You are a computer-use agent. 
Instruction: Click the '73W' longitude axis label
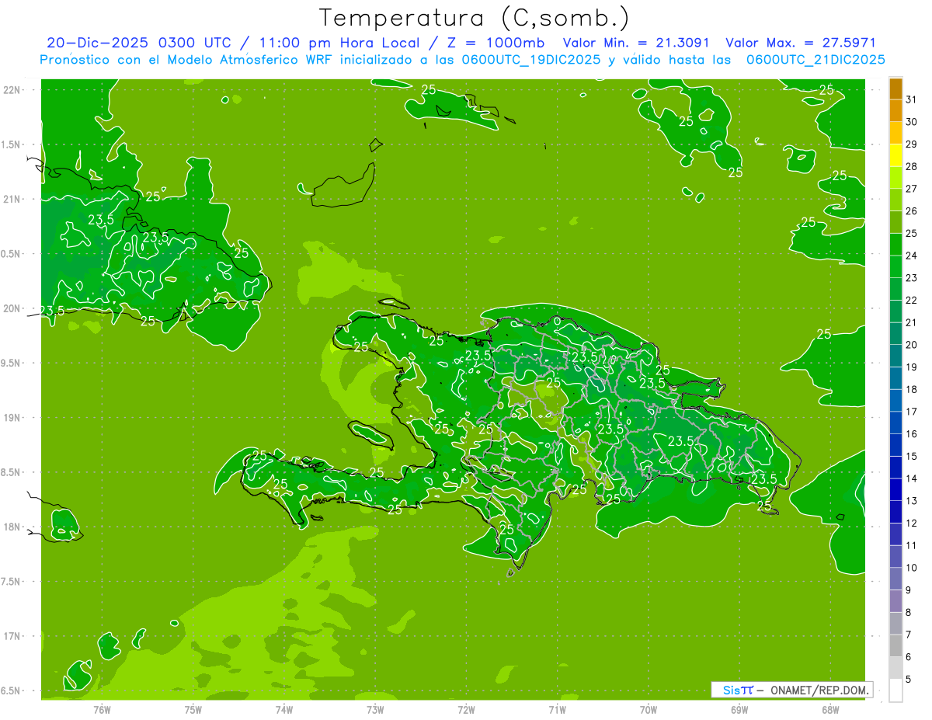point(375,710)
